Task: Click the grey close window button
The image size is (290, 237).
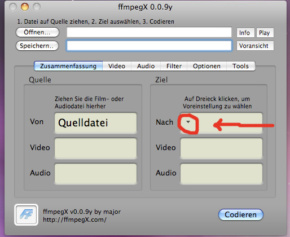Action: pos(13,7)
